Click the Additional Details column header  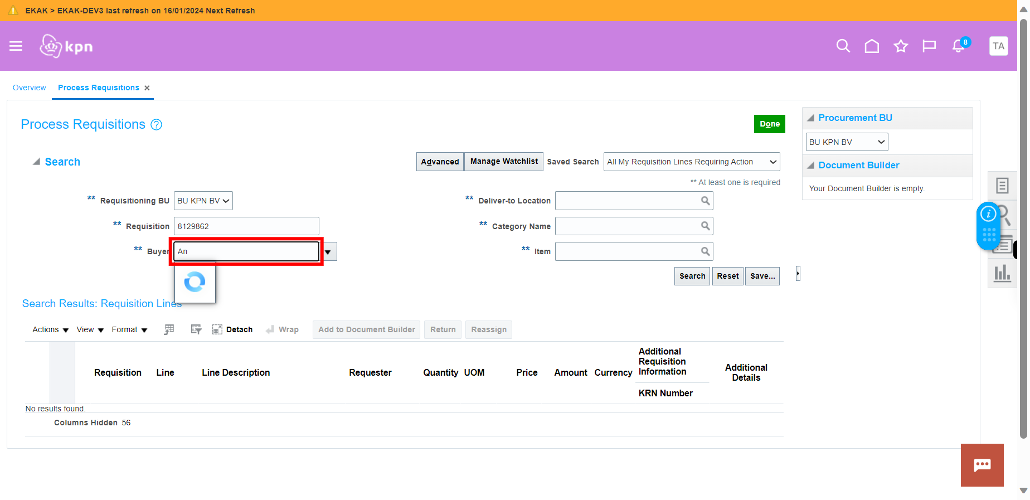pos(746,373)
